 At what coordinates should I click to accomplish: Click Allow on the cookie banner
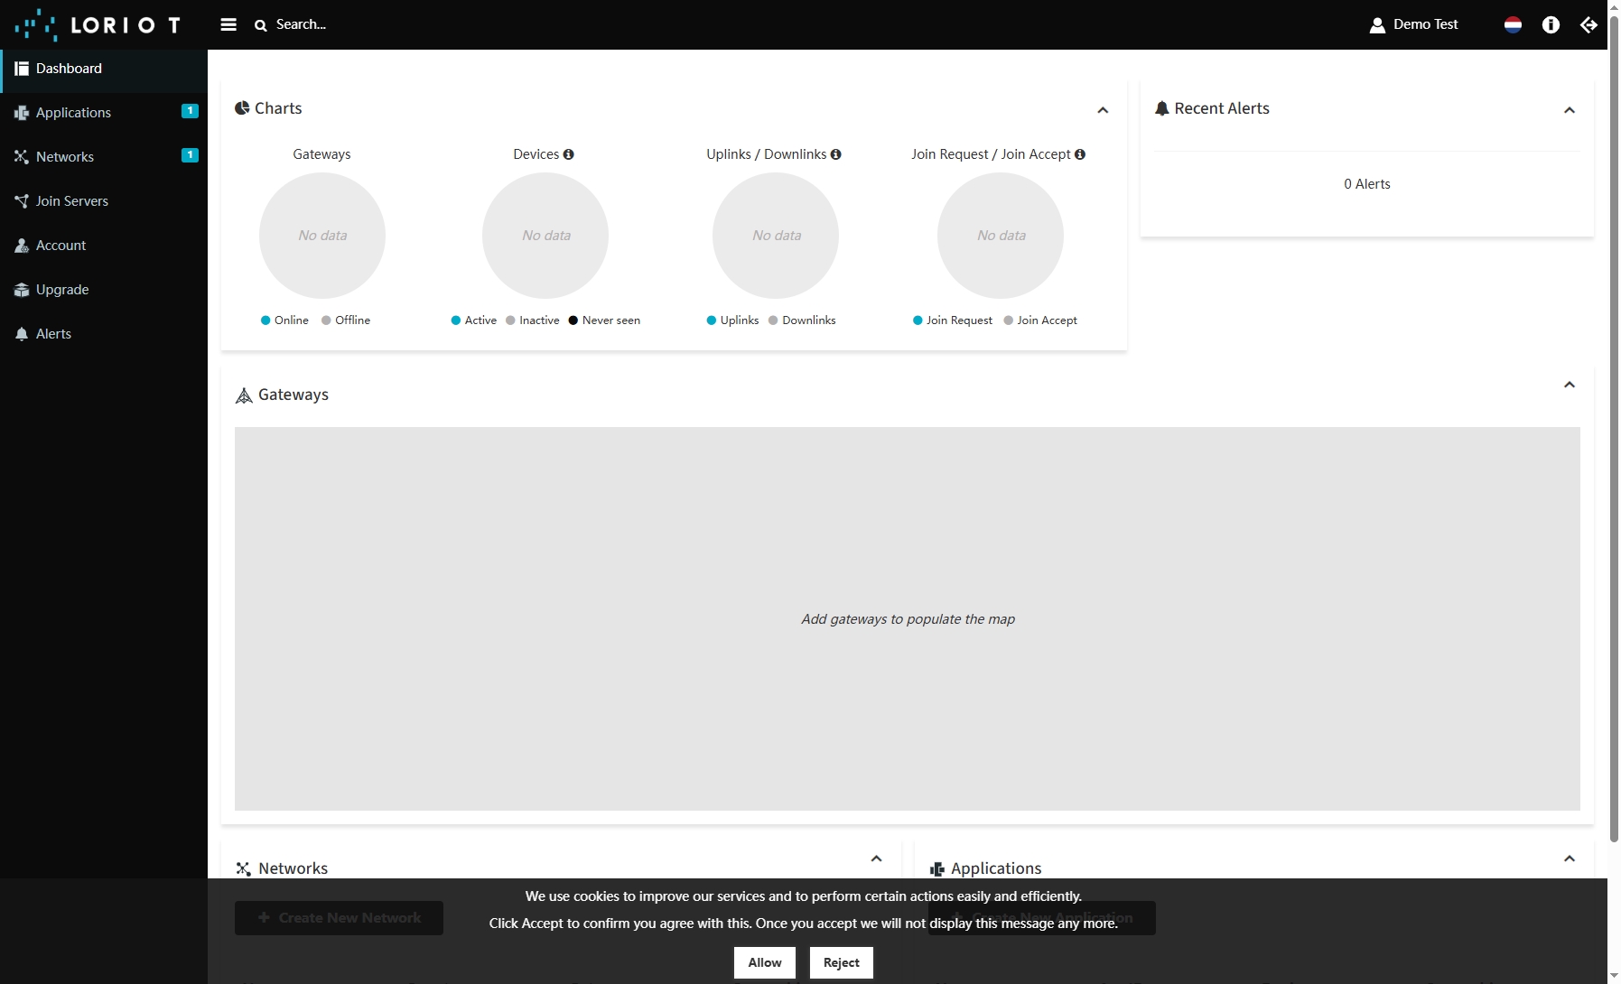764,962
